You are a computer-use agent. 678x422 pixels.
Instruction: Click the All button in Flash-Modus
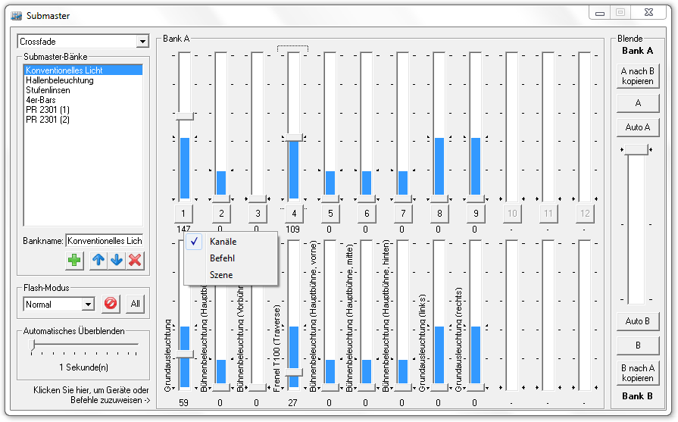pyautogui.click(x=134, y=304)
